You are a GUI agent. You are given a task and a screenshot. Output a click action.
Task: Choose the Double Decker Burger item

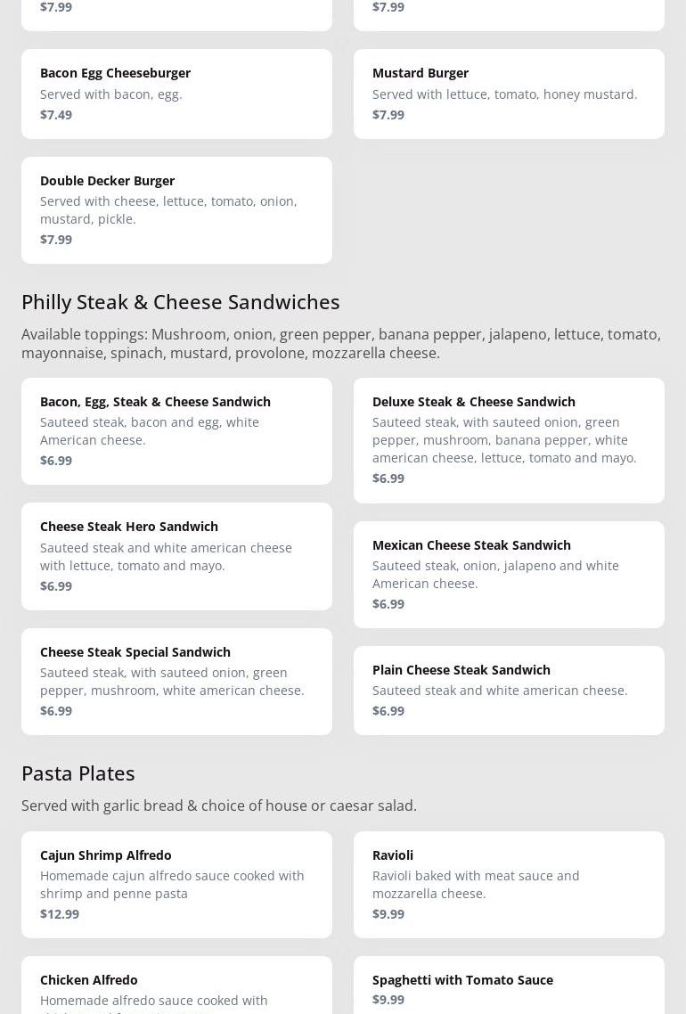point(176,210)
